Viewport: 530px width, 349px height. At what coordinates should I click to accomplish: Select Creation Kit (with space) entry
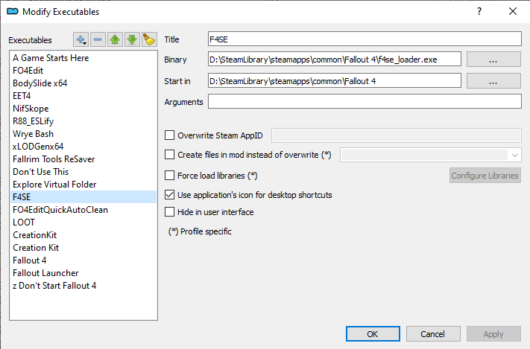[83, 247]
